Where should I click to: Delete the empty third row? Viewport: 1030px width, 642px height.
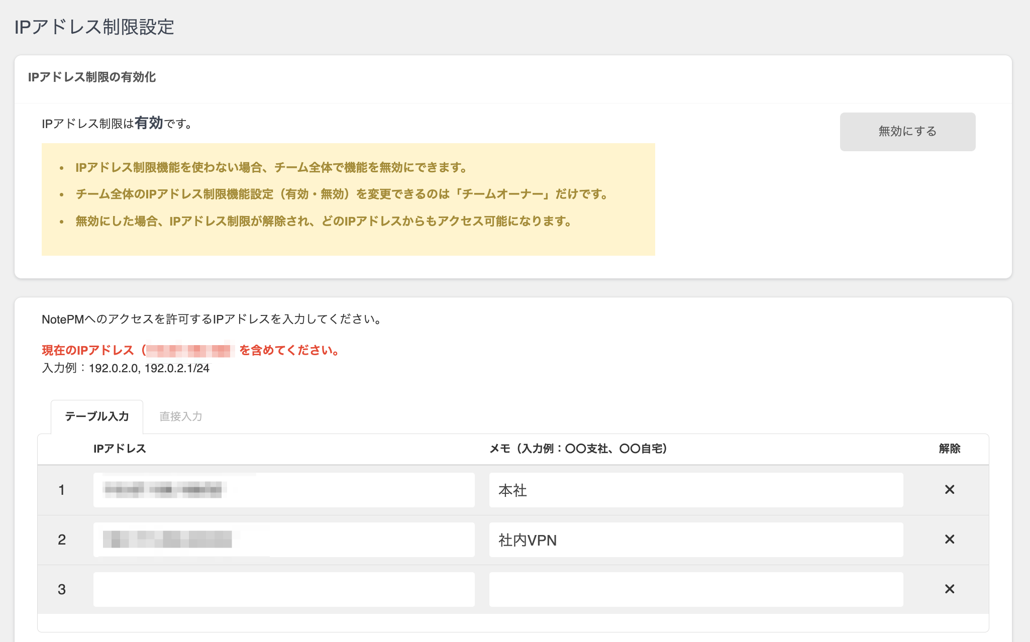pyautogui.click(x=949, y=589)
